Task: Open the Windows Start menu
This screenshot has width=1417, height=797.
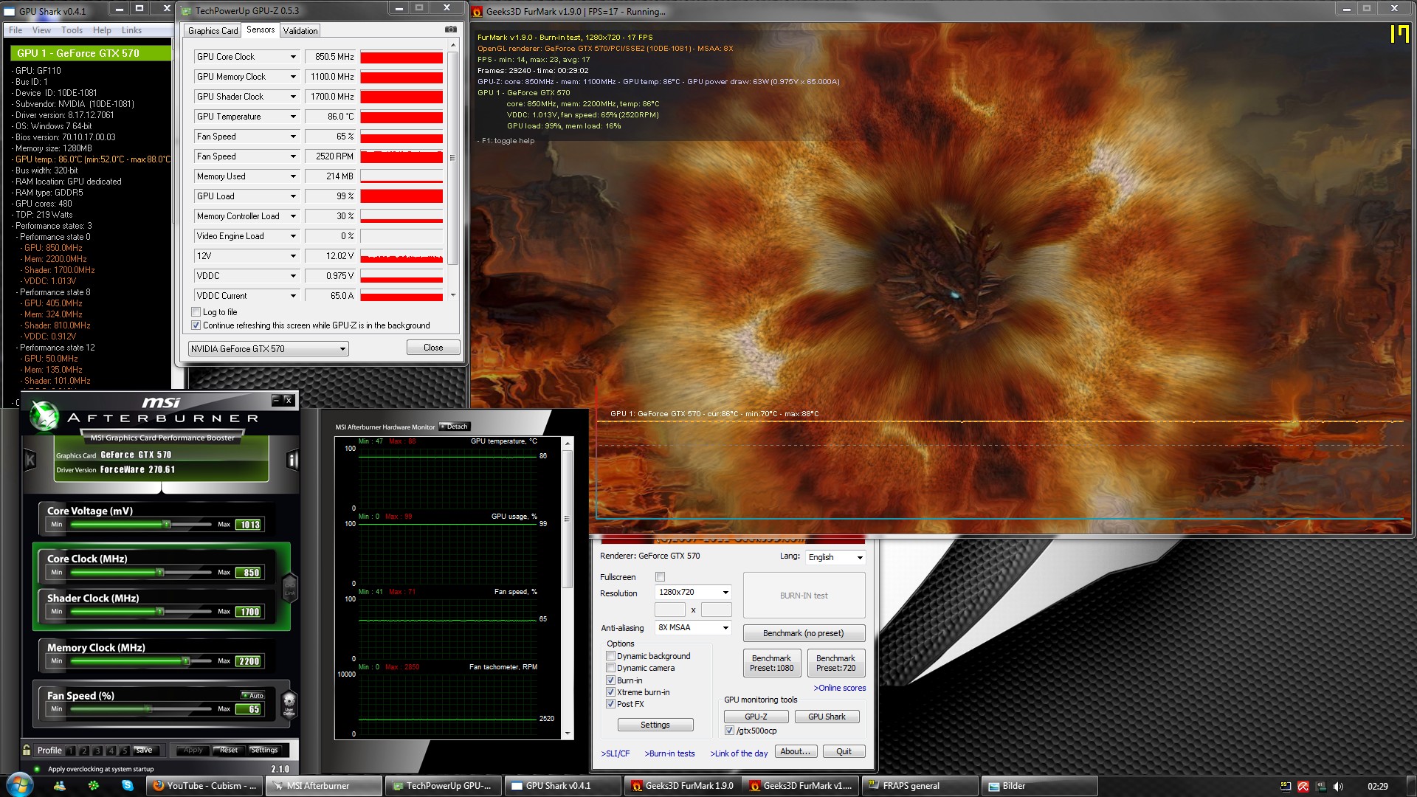Action: 19,785
